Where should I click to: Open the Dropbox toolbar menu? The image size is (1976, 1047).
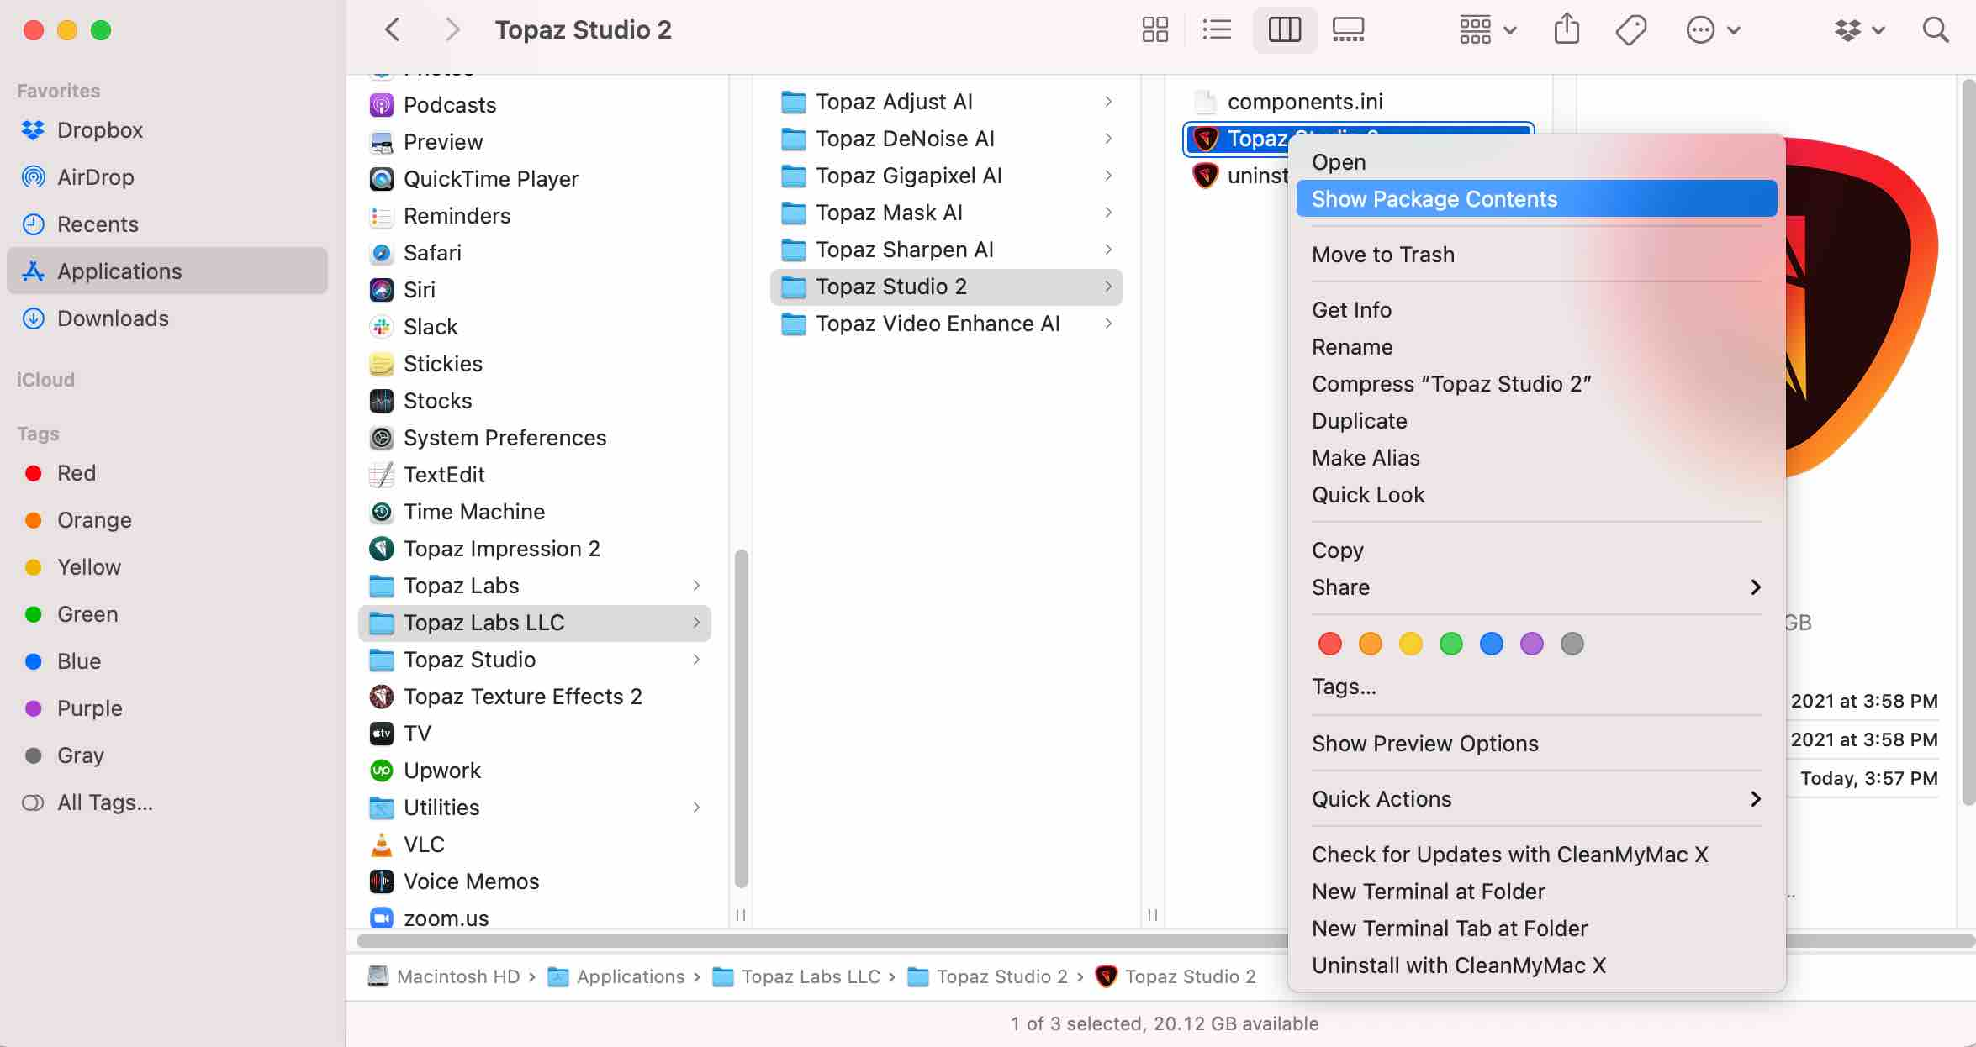click(1858, 30)
